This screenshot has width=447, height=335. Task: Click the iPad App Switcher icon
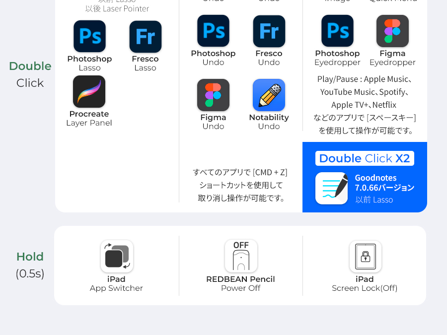tap(117, 257)
